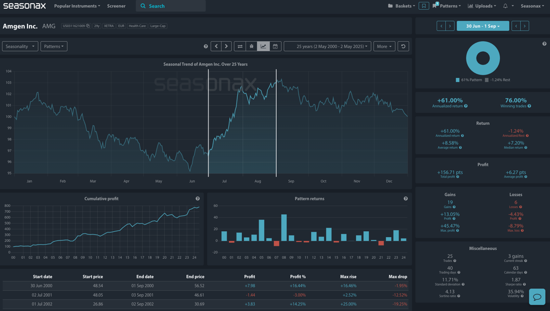This screenshot has width=550, height=311.
Task: Click help icon beside Winning trades
Action: point(529,106)
